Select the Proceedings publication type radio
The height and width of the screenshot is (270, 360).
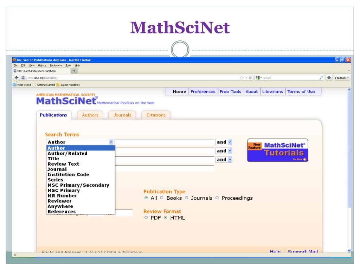tap(217, 198)
